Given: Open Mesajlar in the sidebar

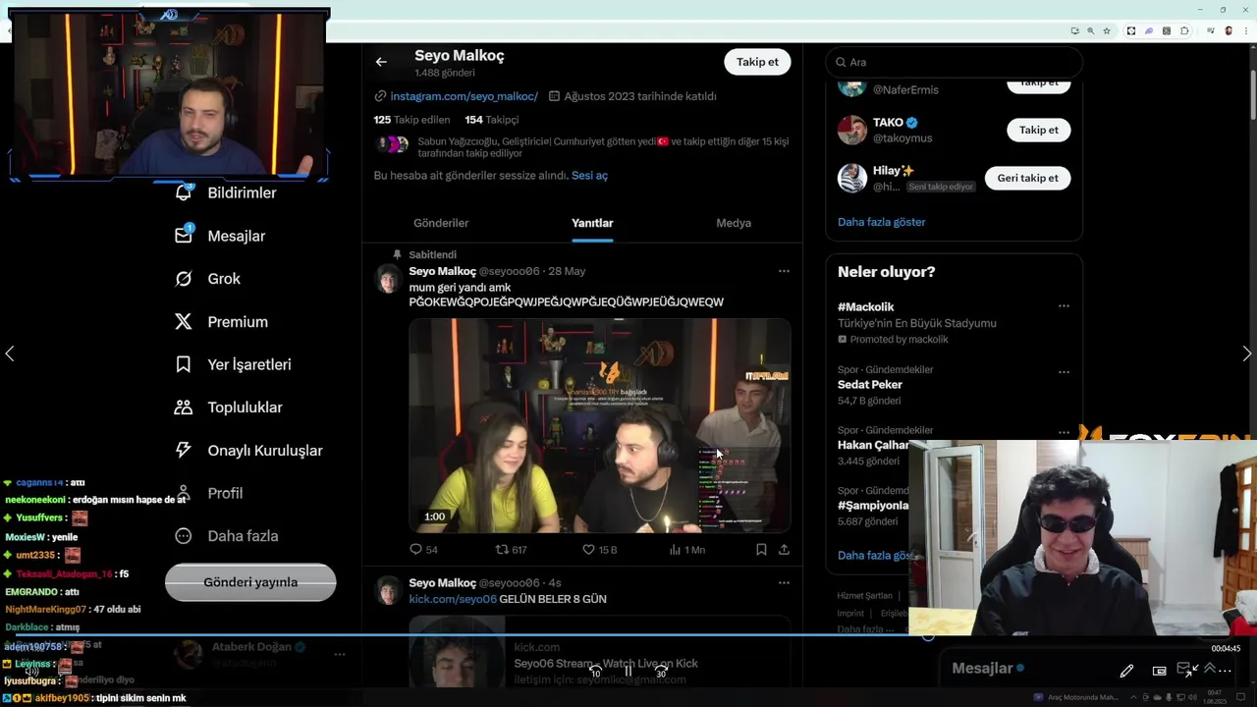Looking at the screenshot, I should (x=221, y=236).
